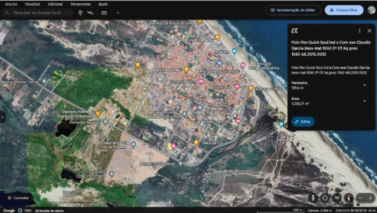Click the Condominio Solar das Dunas pin
This screenshot has width=377, height=213.
[x=200, y=108]
